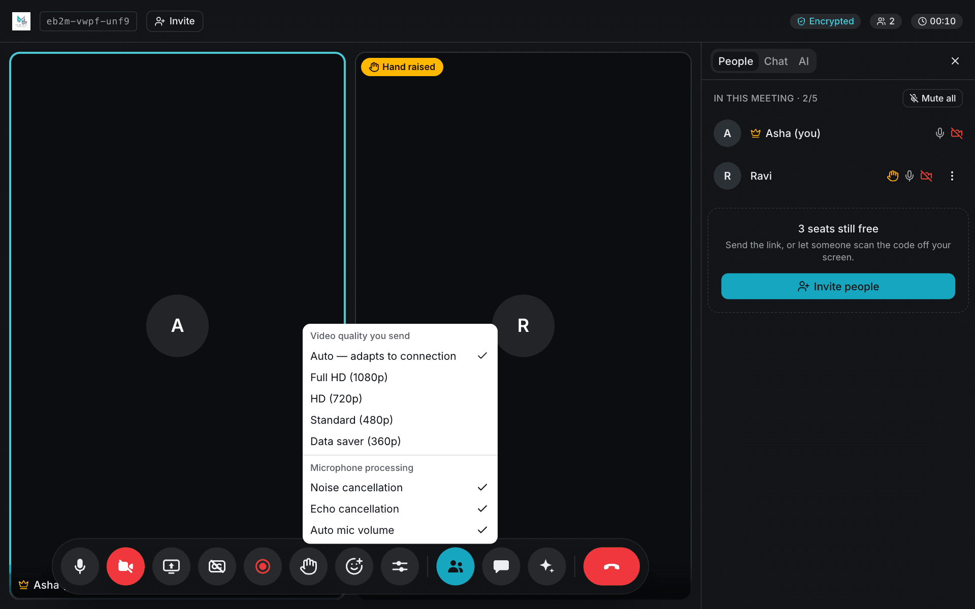Click Asha's camera-off icon in People list
The image size is (975, 609).
[x=957, y=133]
